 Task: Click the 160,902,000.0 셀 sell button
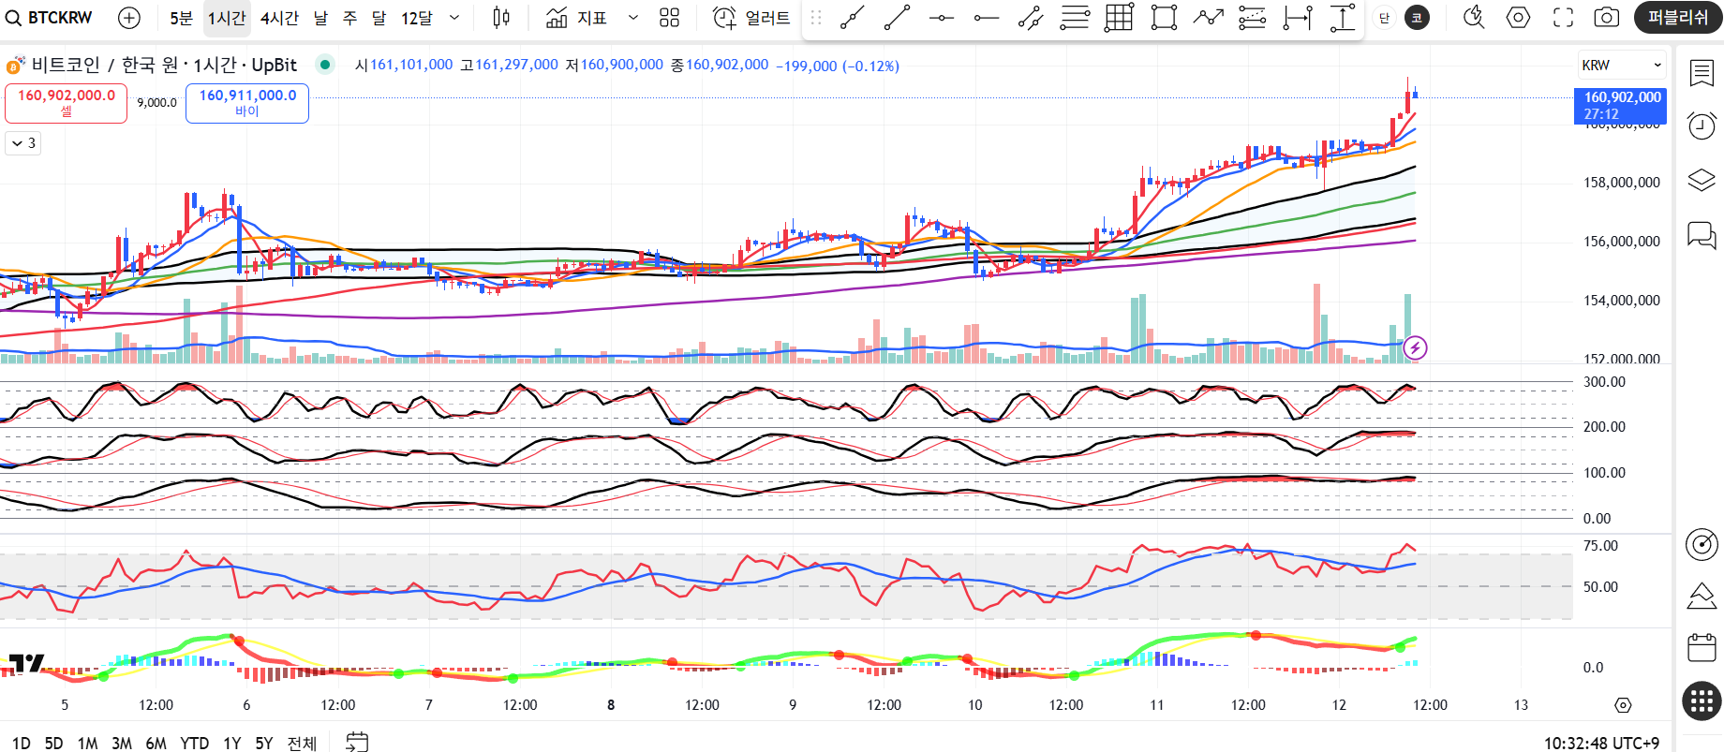click(66, 103)
